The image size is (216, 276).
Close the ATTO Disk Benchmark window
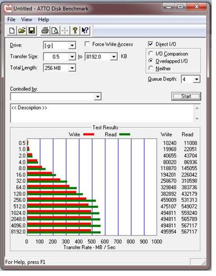(x=196, y=7)
